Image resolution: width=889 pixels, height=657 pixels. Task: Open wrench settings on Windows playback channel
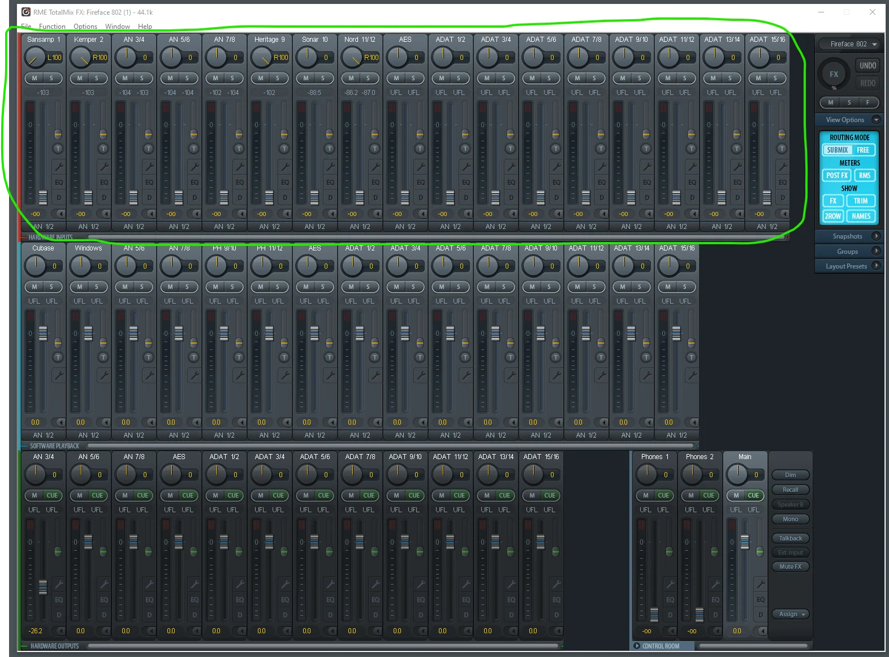103,375
